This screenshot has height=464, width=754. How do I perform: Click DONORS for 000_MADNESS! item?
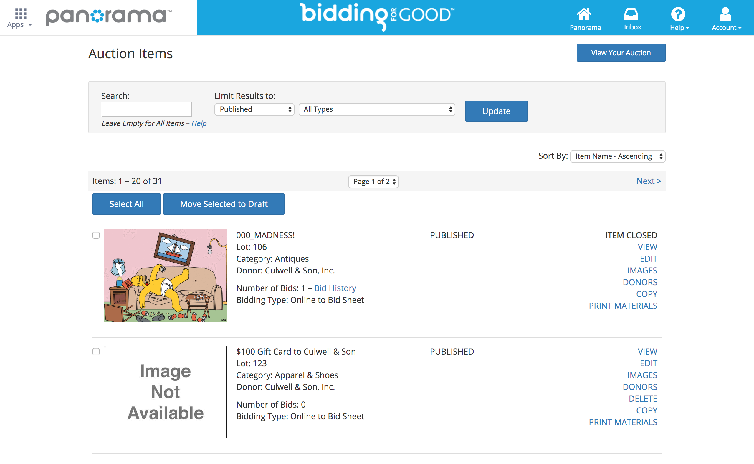[x=640, y=282]
